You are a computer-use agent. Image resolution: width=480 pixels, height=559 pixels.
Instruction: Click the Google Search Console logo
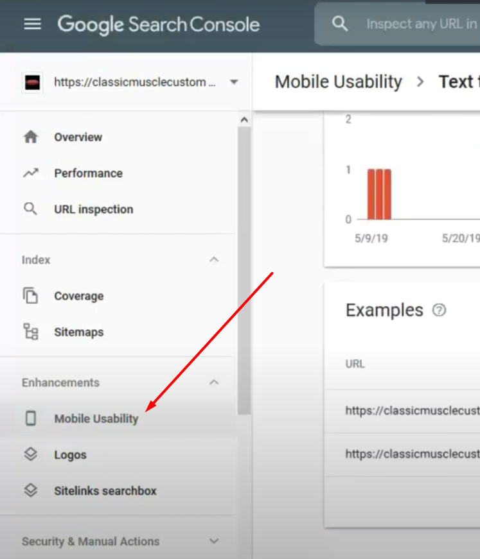(x=159, y=24)
